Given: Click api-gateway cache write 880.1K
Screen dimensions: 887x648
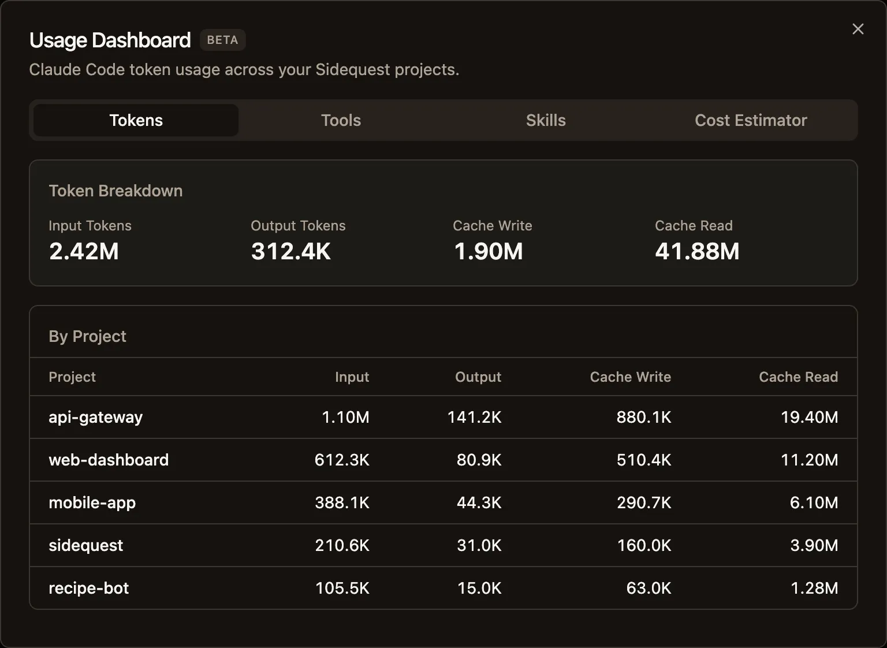Looking at the screenshot, I should (x=644, y=417).
